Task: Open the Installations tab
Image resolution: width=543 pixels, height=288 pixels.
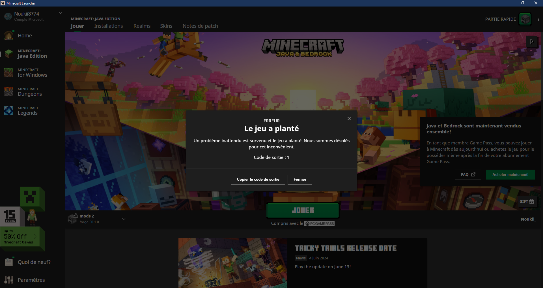Action: point(109,26)
